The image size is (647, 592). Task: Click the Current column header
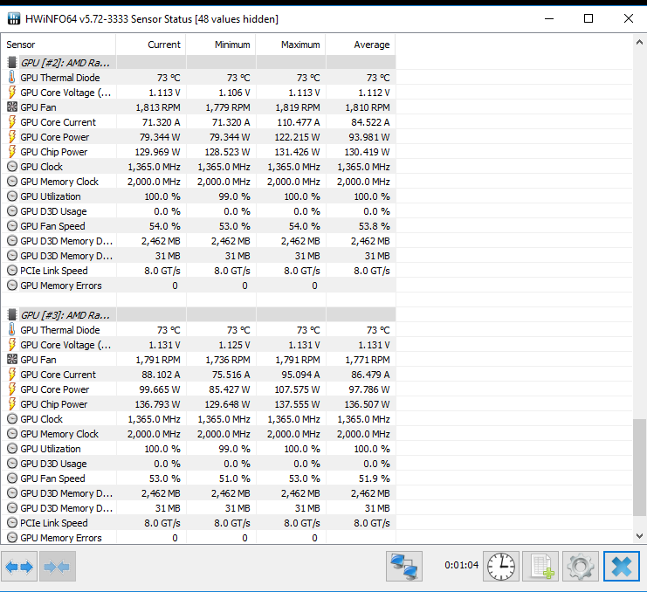(151, 45)
